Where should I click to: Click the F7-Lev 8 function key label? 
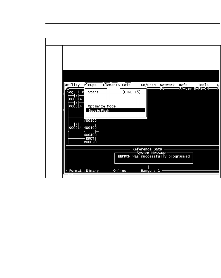pyautogui.click(x=188, y=88)
